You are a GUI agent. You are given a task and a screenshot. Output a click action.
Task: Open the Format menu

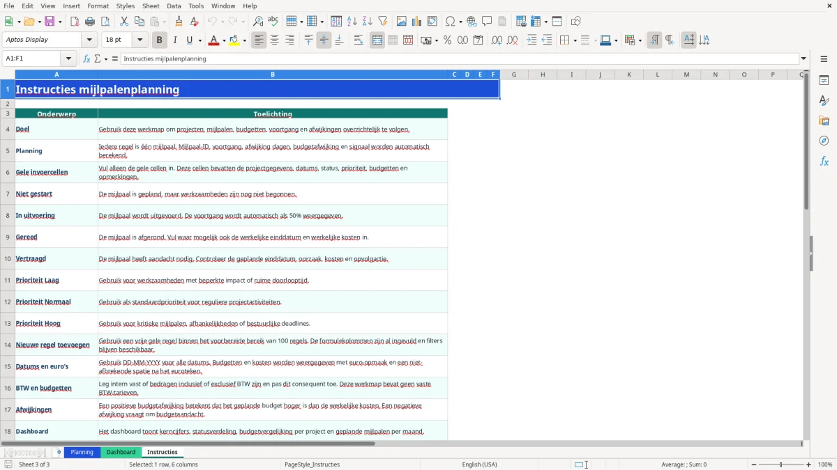point(98,6)
